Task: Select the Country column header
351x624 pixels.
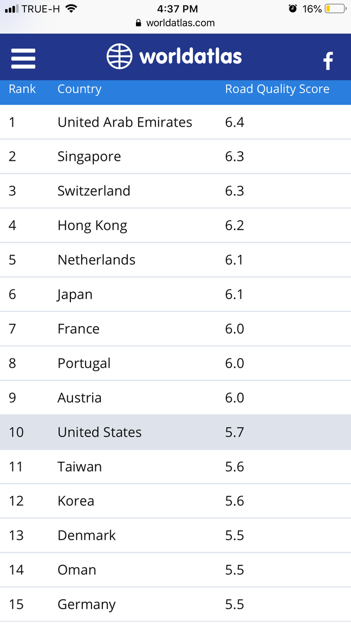Action: point(80,89)
